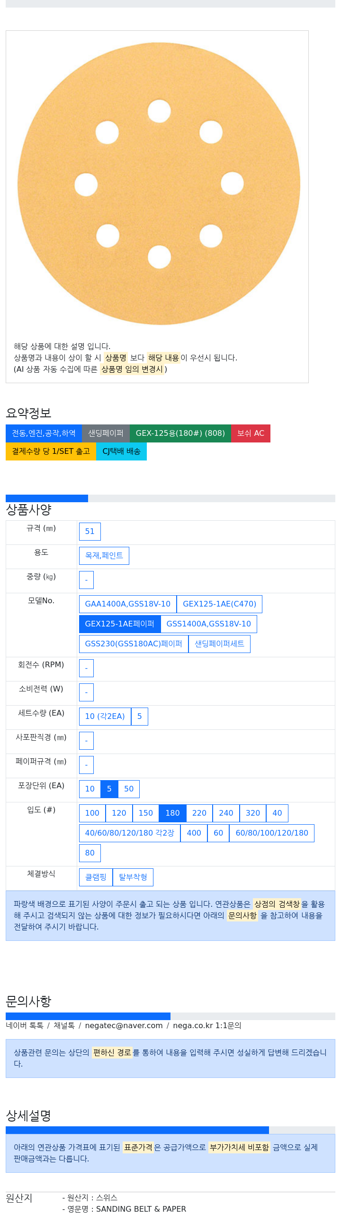Viewport: 341px width, 1215px height.
Task: Click the sanding disc product image
Action: click(159, 184)
